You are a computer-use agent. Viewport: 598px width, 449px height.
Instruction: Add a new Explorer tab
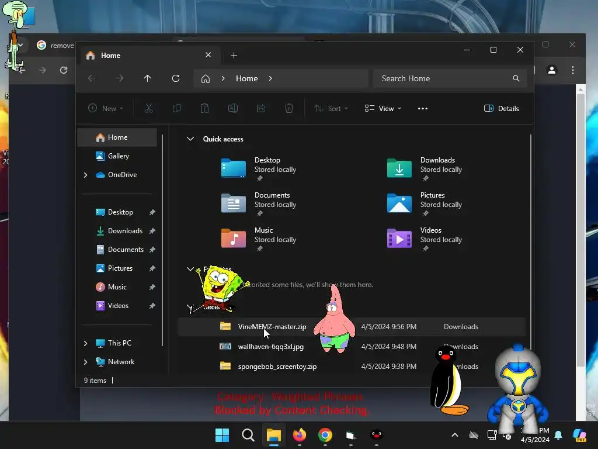pyautogui.click(x=234, y=56)
